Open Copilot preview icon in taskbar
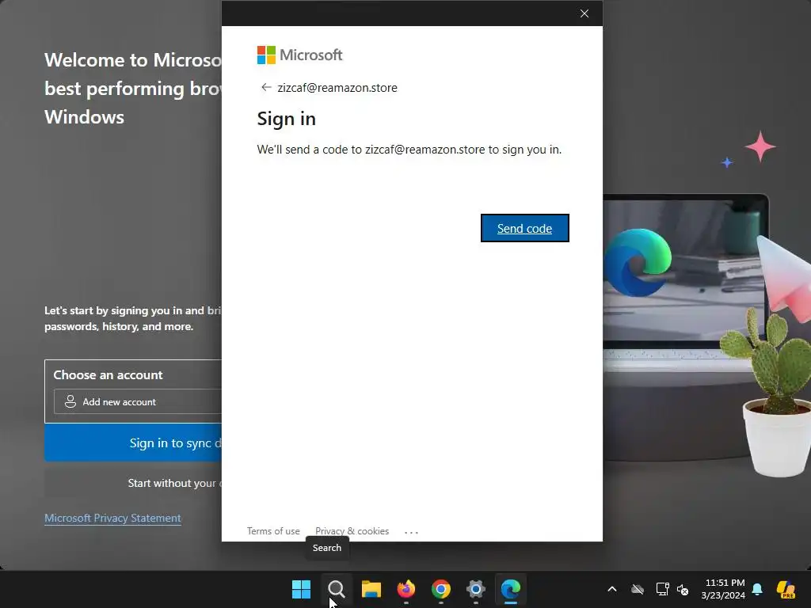This screenshot has height=608, width=811. (786, 589)
